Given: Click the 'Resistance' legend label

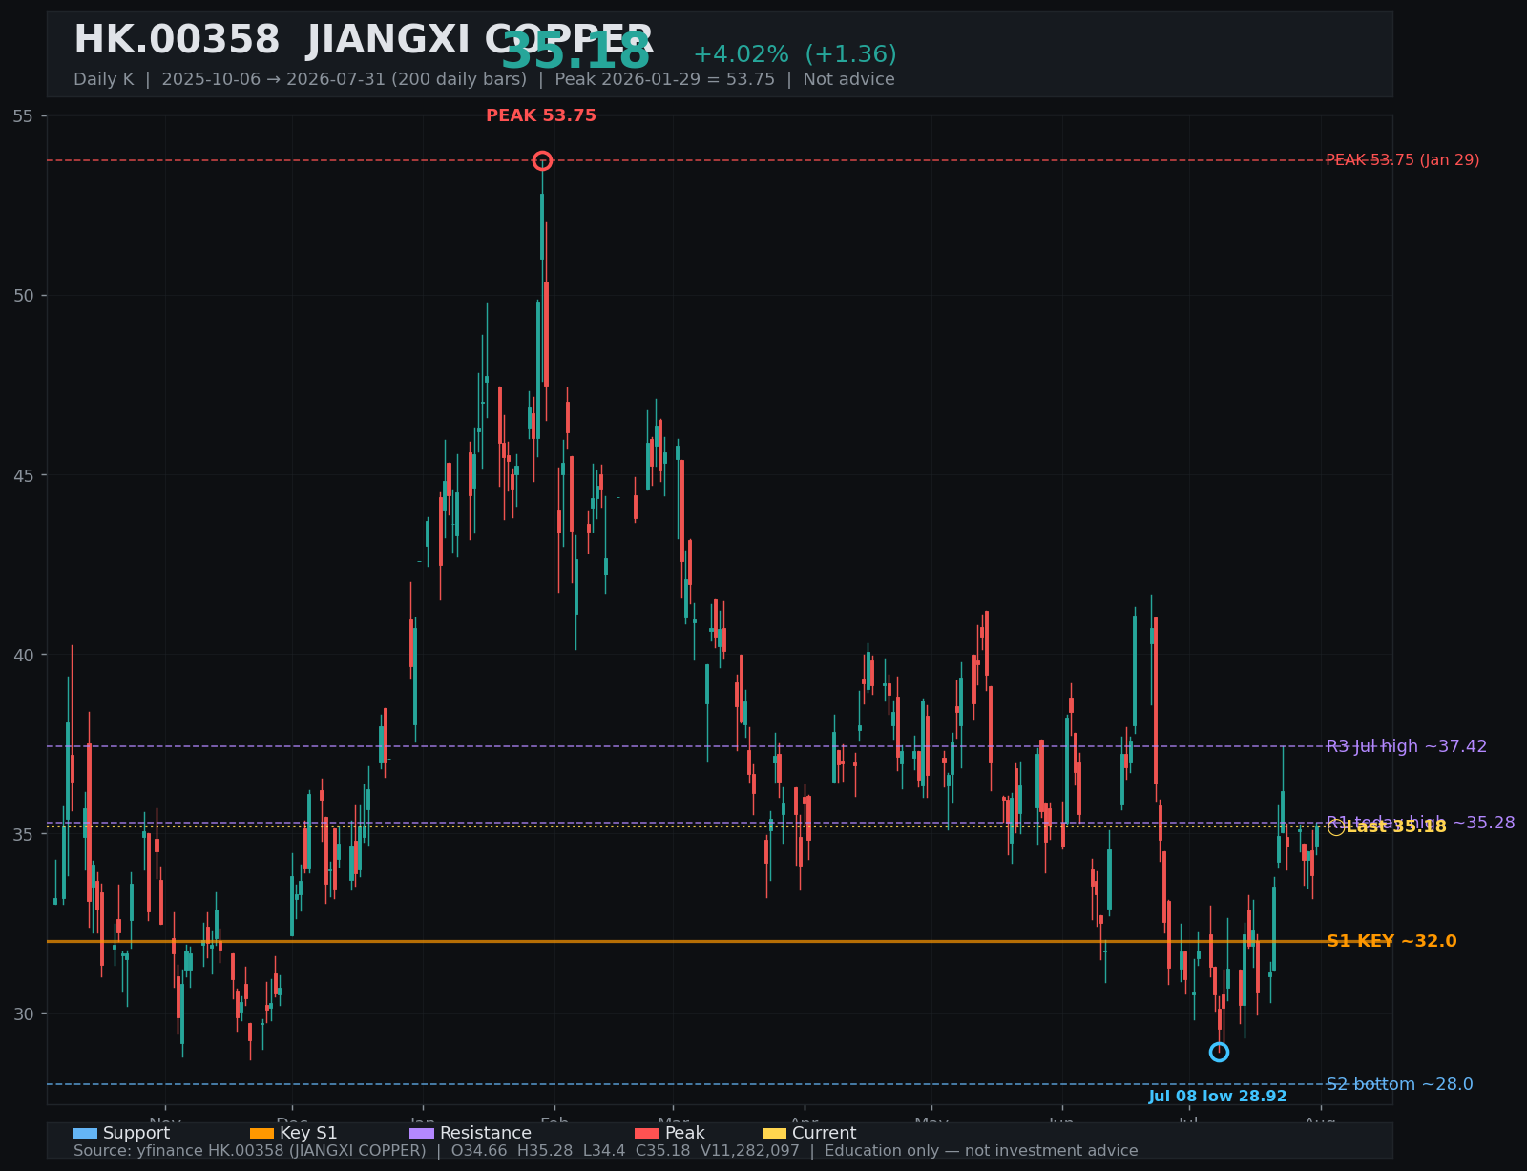Looking at the screenshot, I should [x=486, y=1133].
